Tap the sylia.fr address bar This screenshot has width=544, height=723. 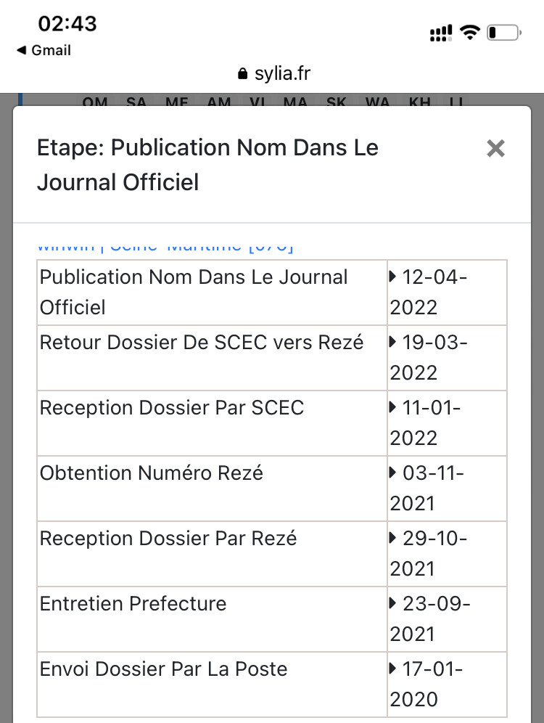click(274, 73)
